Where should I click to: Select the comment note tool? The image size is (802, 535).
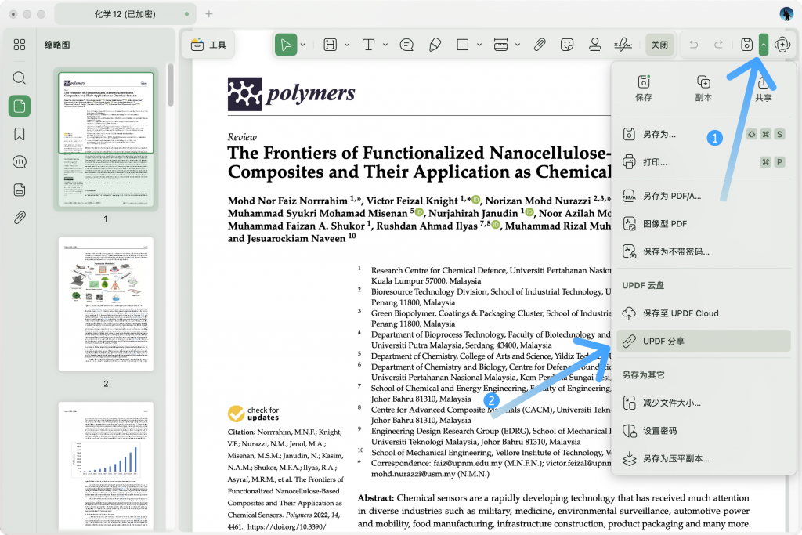pyautogui.click(x=406, y=45)
